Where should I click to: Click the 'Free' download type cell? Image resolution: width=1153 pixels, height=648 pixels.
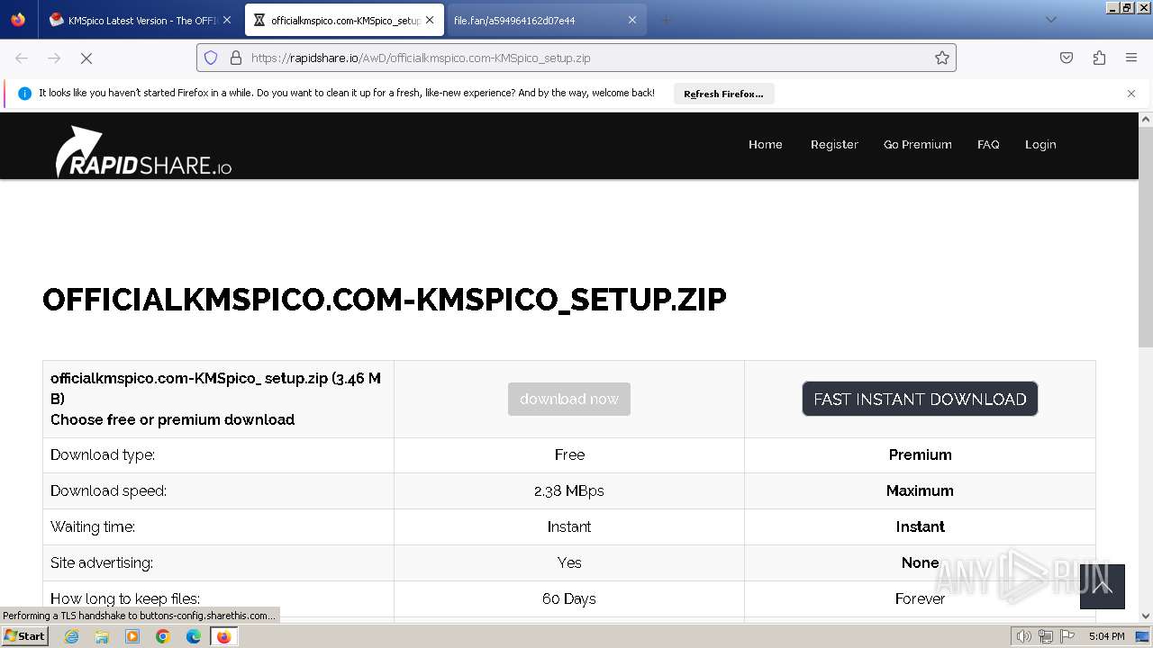tap(569, 454)
